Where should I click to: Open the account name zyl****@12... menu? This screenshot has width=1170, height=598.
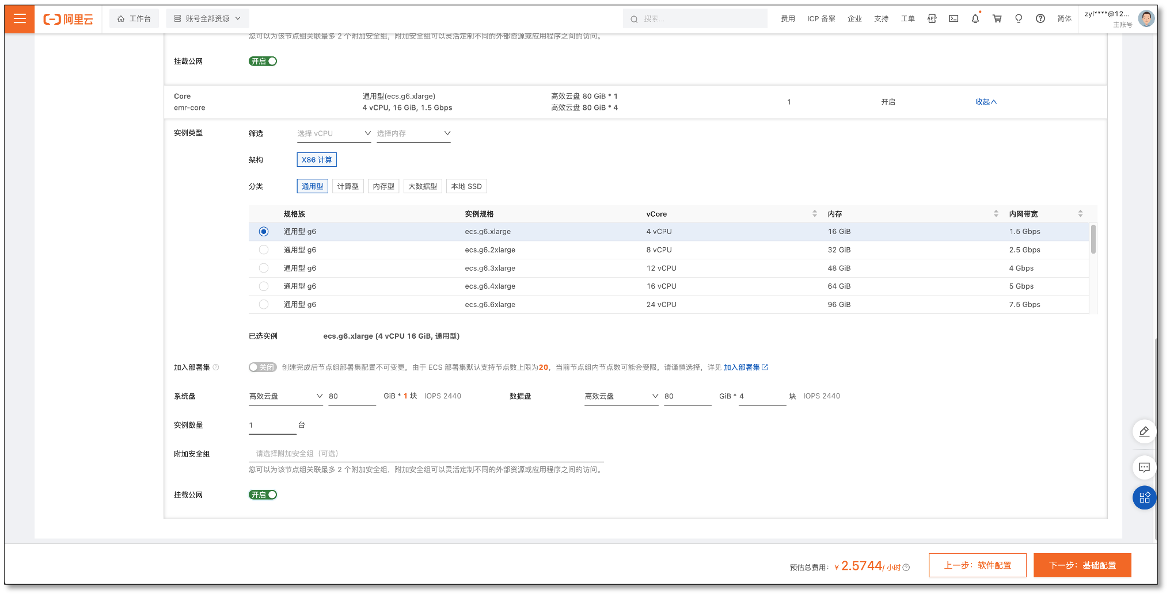click(x=1106, y=14)
